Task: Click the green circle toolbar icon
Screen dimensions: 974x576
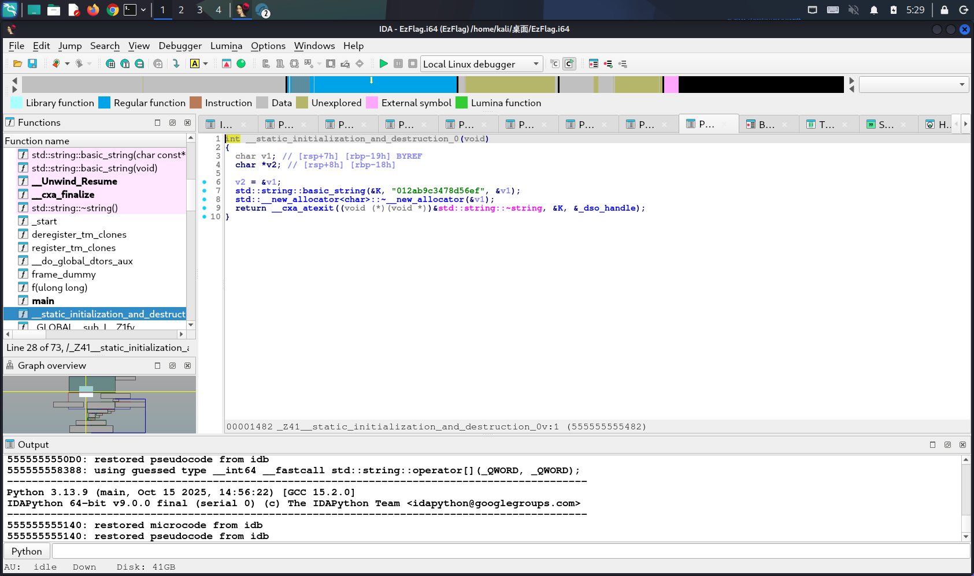Action: click(x=241, y=64)
